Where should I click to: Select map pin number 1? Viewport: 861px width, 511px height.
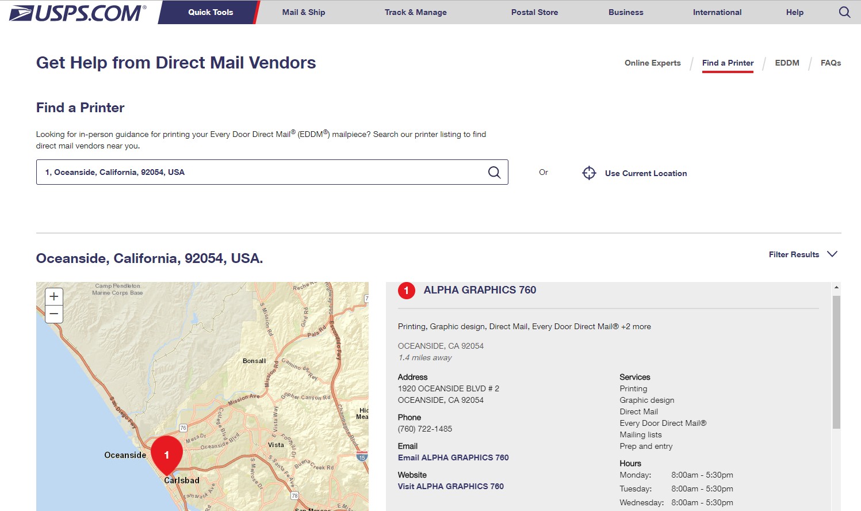coord(167,455)
